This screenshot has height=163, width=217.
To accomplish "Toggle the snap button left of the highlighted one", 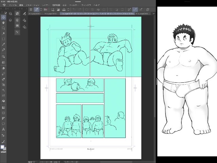I will pyautogui.click(x=129, y=10).
